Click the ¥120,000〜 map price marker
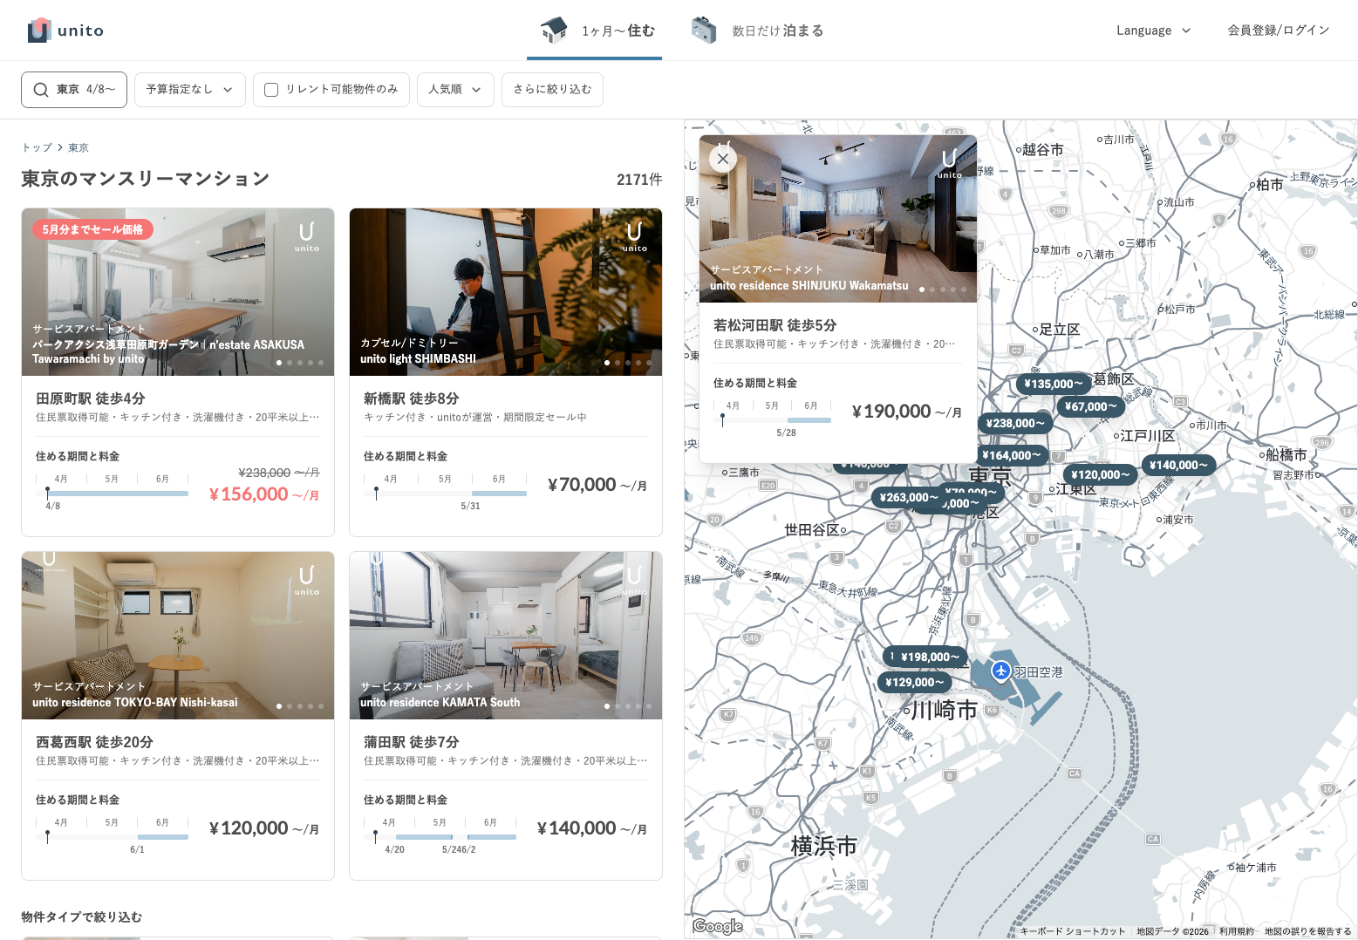The image size is (1358, 940). [x=1101, y=475]
